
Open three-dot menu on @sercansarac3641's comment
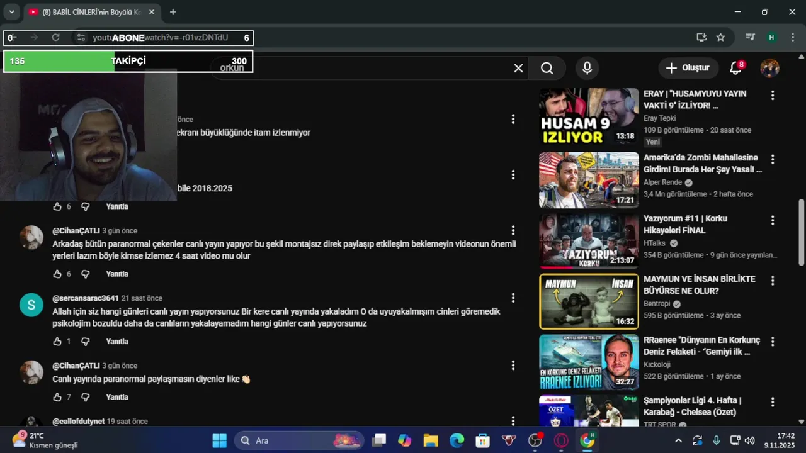click(513, 298)
